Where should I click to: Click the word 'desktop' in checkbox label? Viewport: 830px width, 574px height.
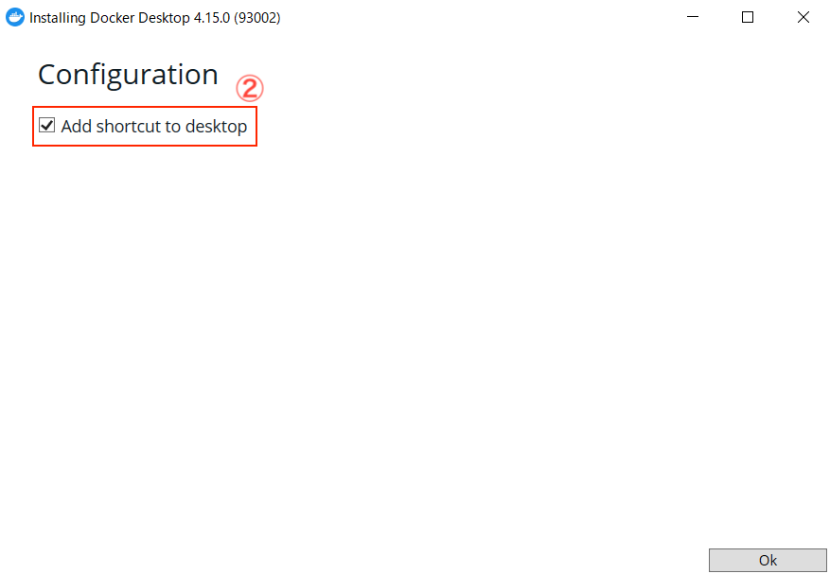[x=217, y=127]
